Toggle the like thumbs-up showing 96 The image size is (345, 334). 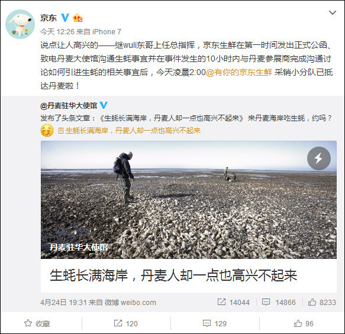304,323
